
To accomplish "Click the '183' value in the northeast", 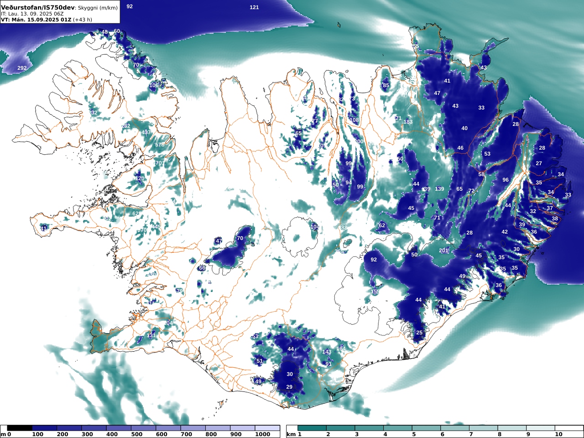I will pyautogui.click(x=408, y=122).
